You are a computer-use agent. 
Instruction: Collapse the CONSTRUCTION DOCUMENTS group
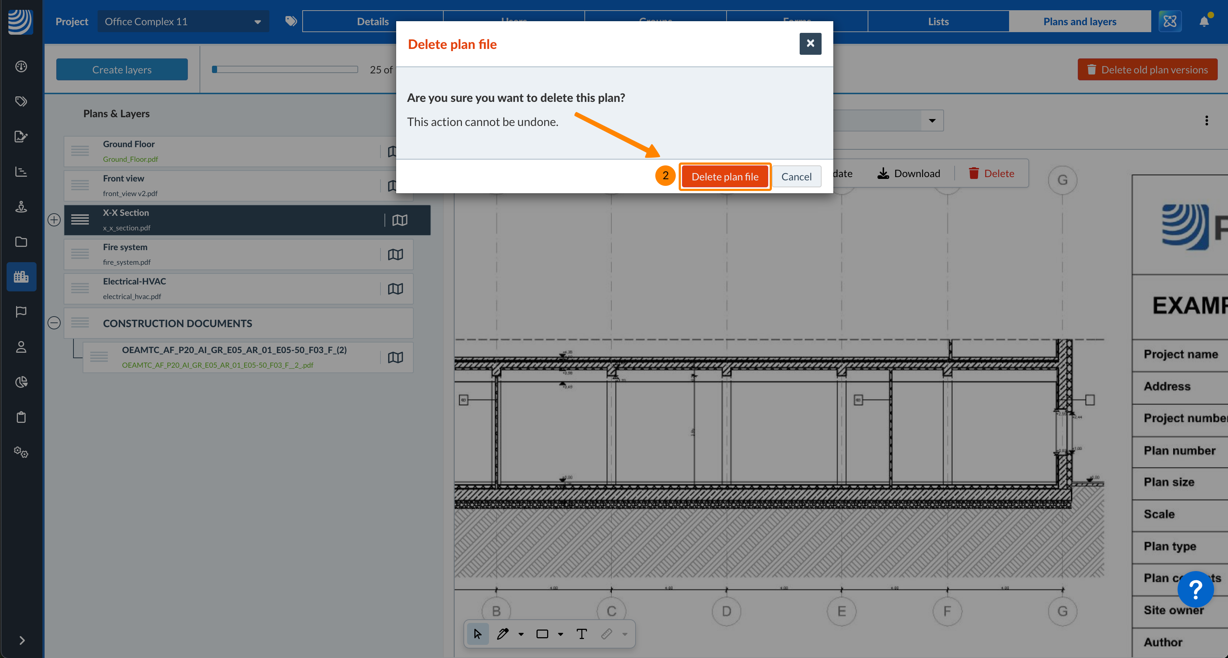coord(54,323)
